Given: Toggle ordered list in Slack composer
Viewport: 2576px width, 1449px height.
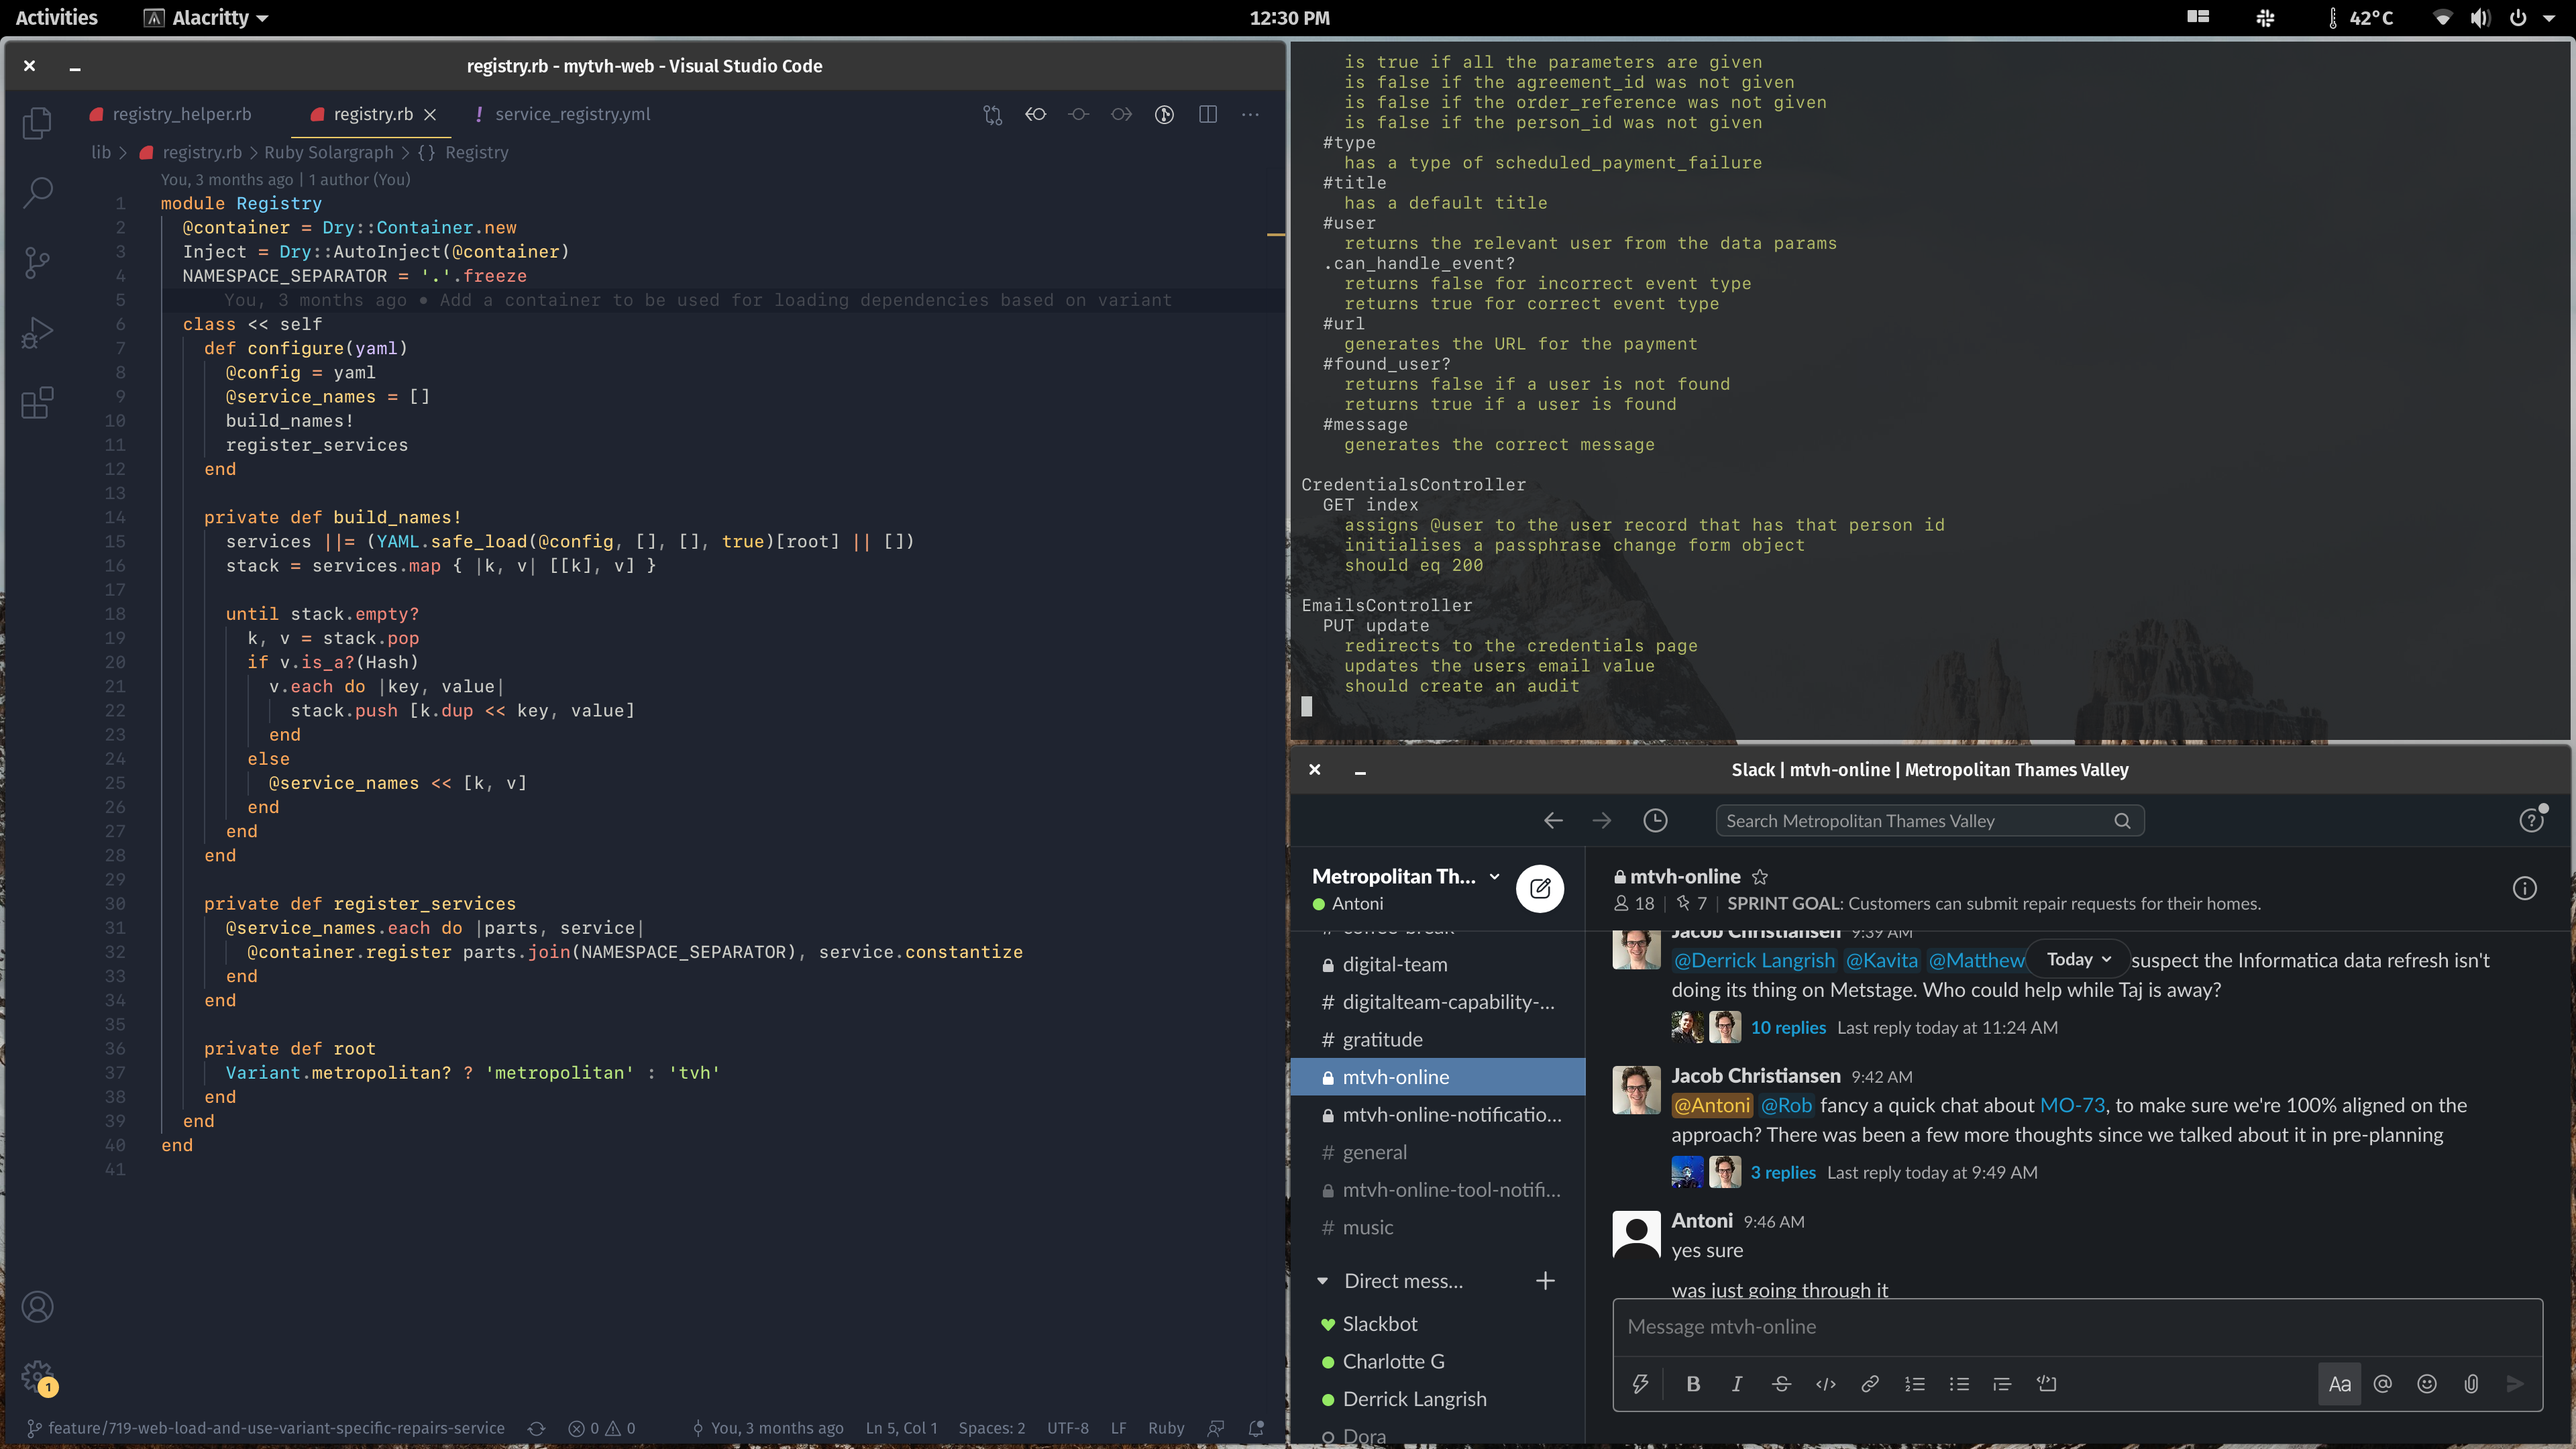Looking at the screenshot, I should tap(1914, 1384).
